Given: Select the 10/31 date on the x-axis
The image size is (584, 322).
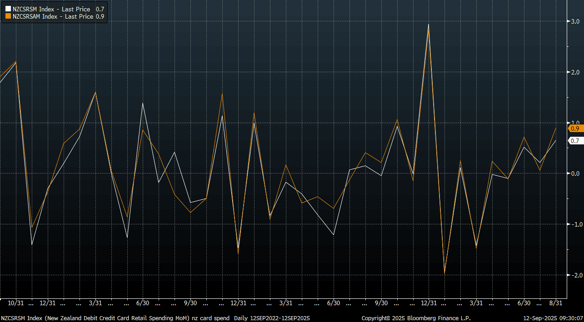Looking at the screenshot, I should pyautogui.click(x=16, y=303).
